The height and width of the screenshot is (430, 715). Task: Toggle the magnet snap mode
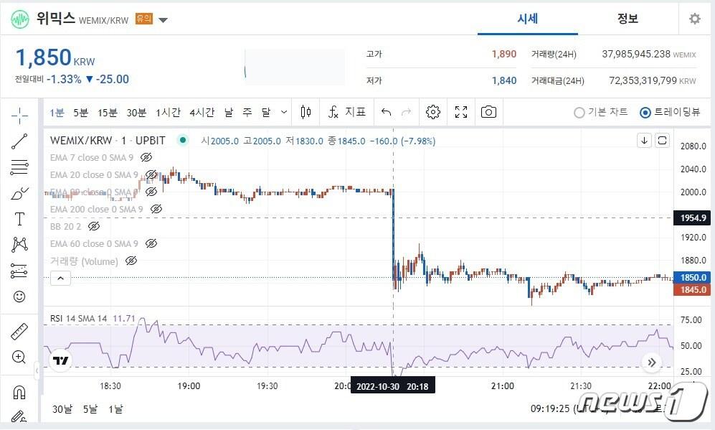coord(19,392)
